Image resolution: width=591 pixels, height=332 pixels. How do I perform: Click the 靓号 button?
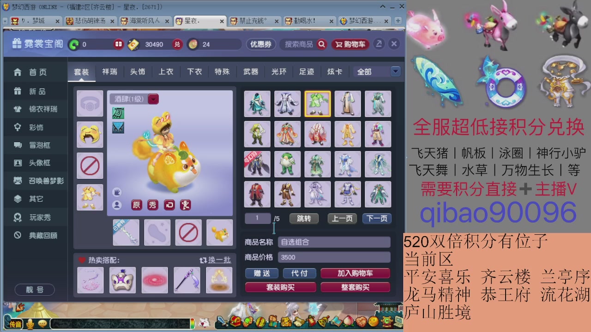pyautogui.click(x=35, y=290)
